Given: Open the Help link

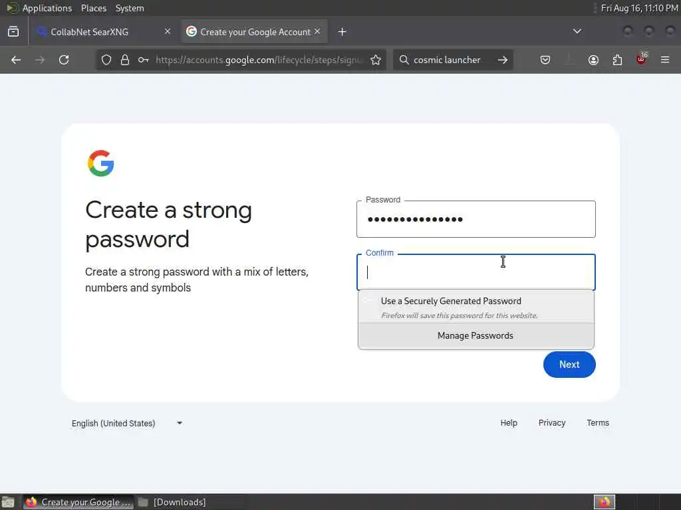Looking at the screenshot, I should pyautogui.click(x=509, y=423).
